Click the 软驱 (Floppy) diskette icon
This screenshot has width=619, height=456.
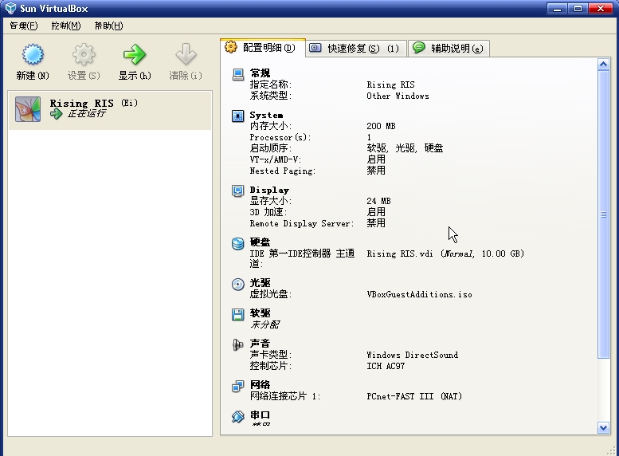[237, 314]
